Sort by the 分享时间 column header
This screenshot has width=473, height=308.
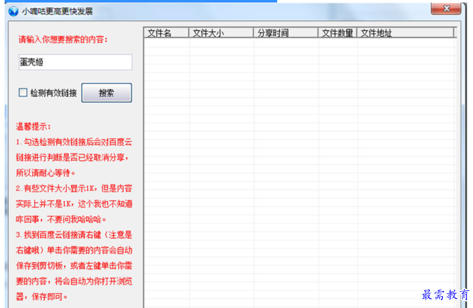coord(286,32)
